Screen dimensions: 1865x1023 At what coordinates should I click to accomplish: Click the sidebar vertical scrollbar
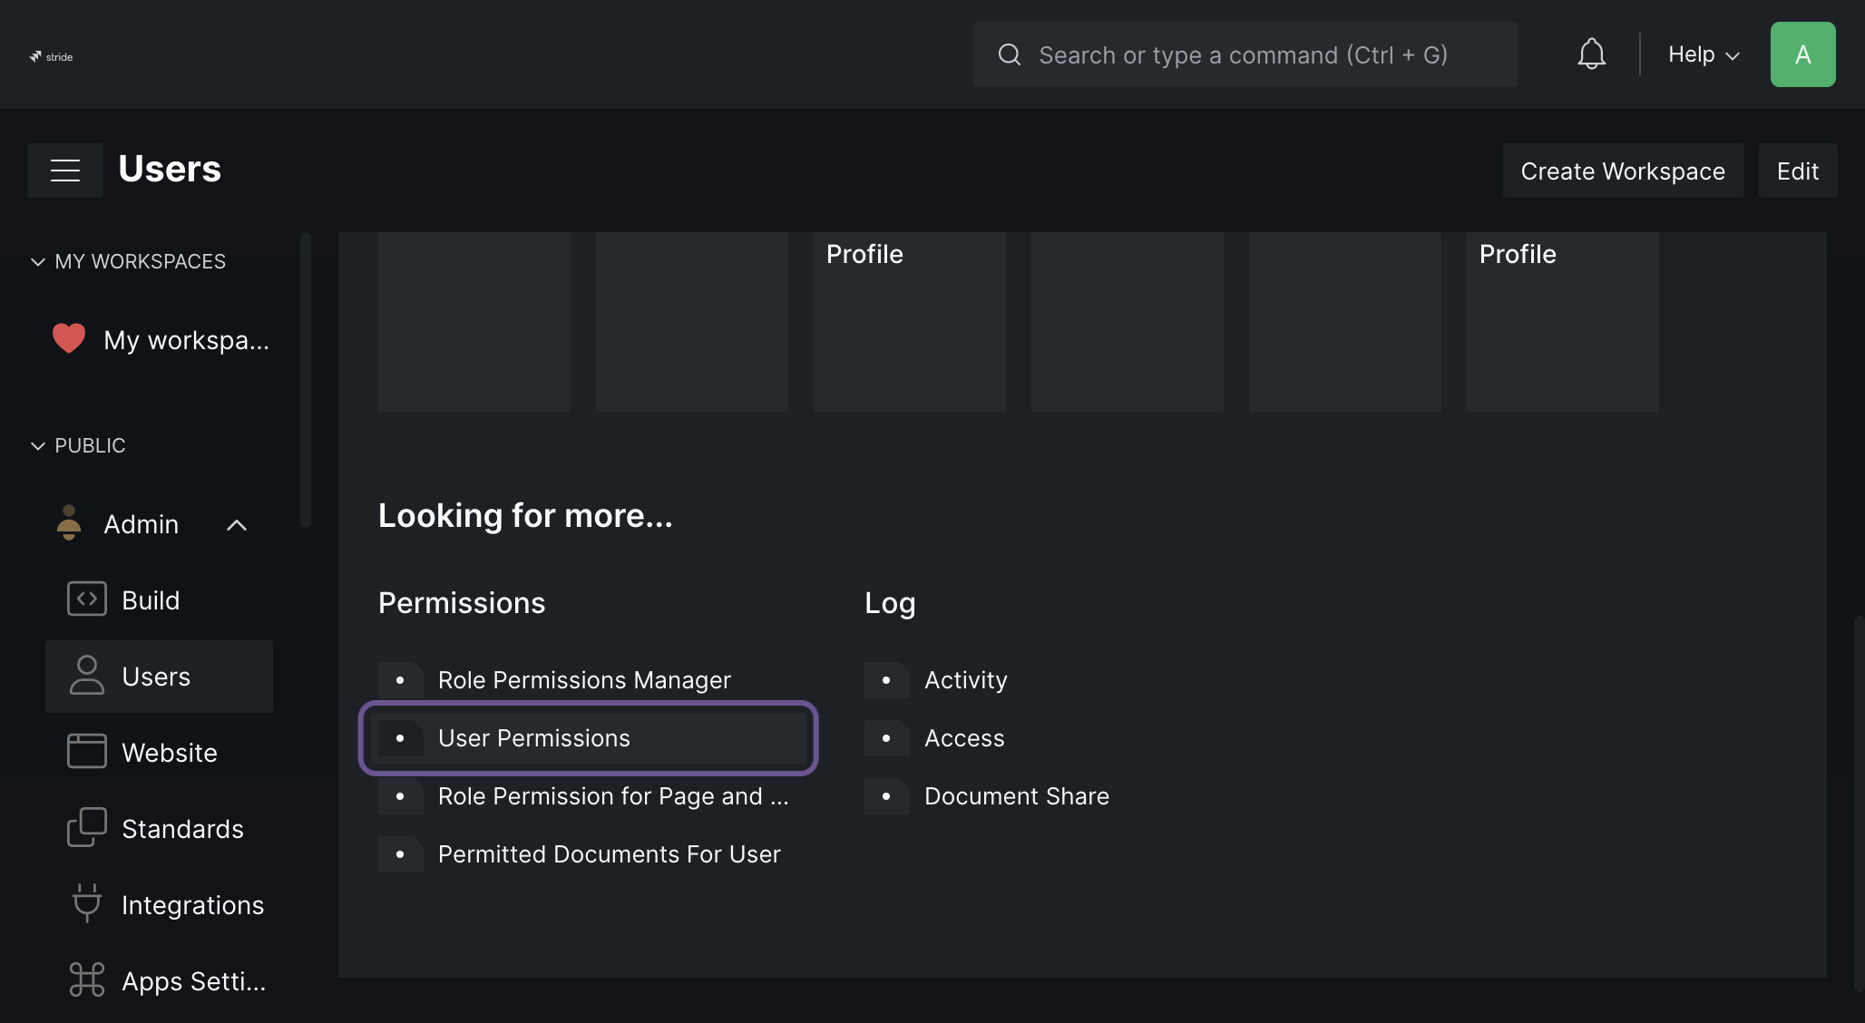[x=306, y=379]
